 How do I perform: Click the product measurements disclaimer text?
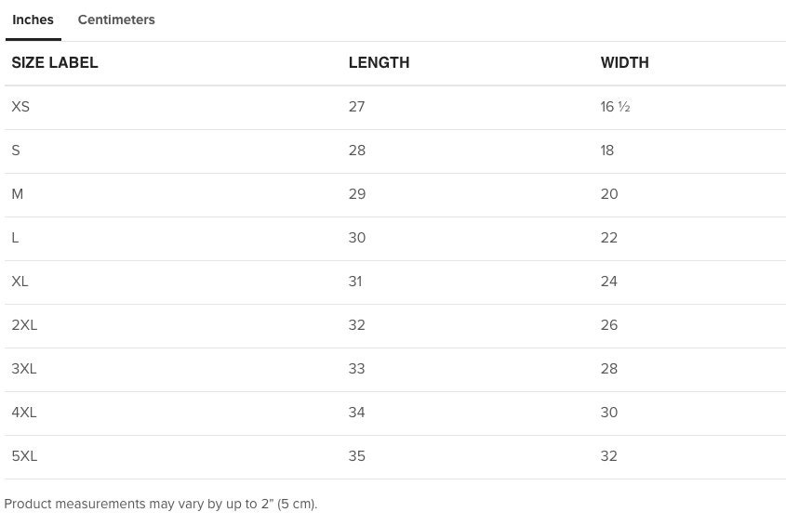tap(161, 504)
